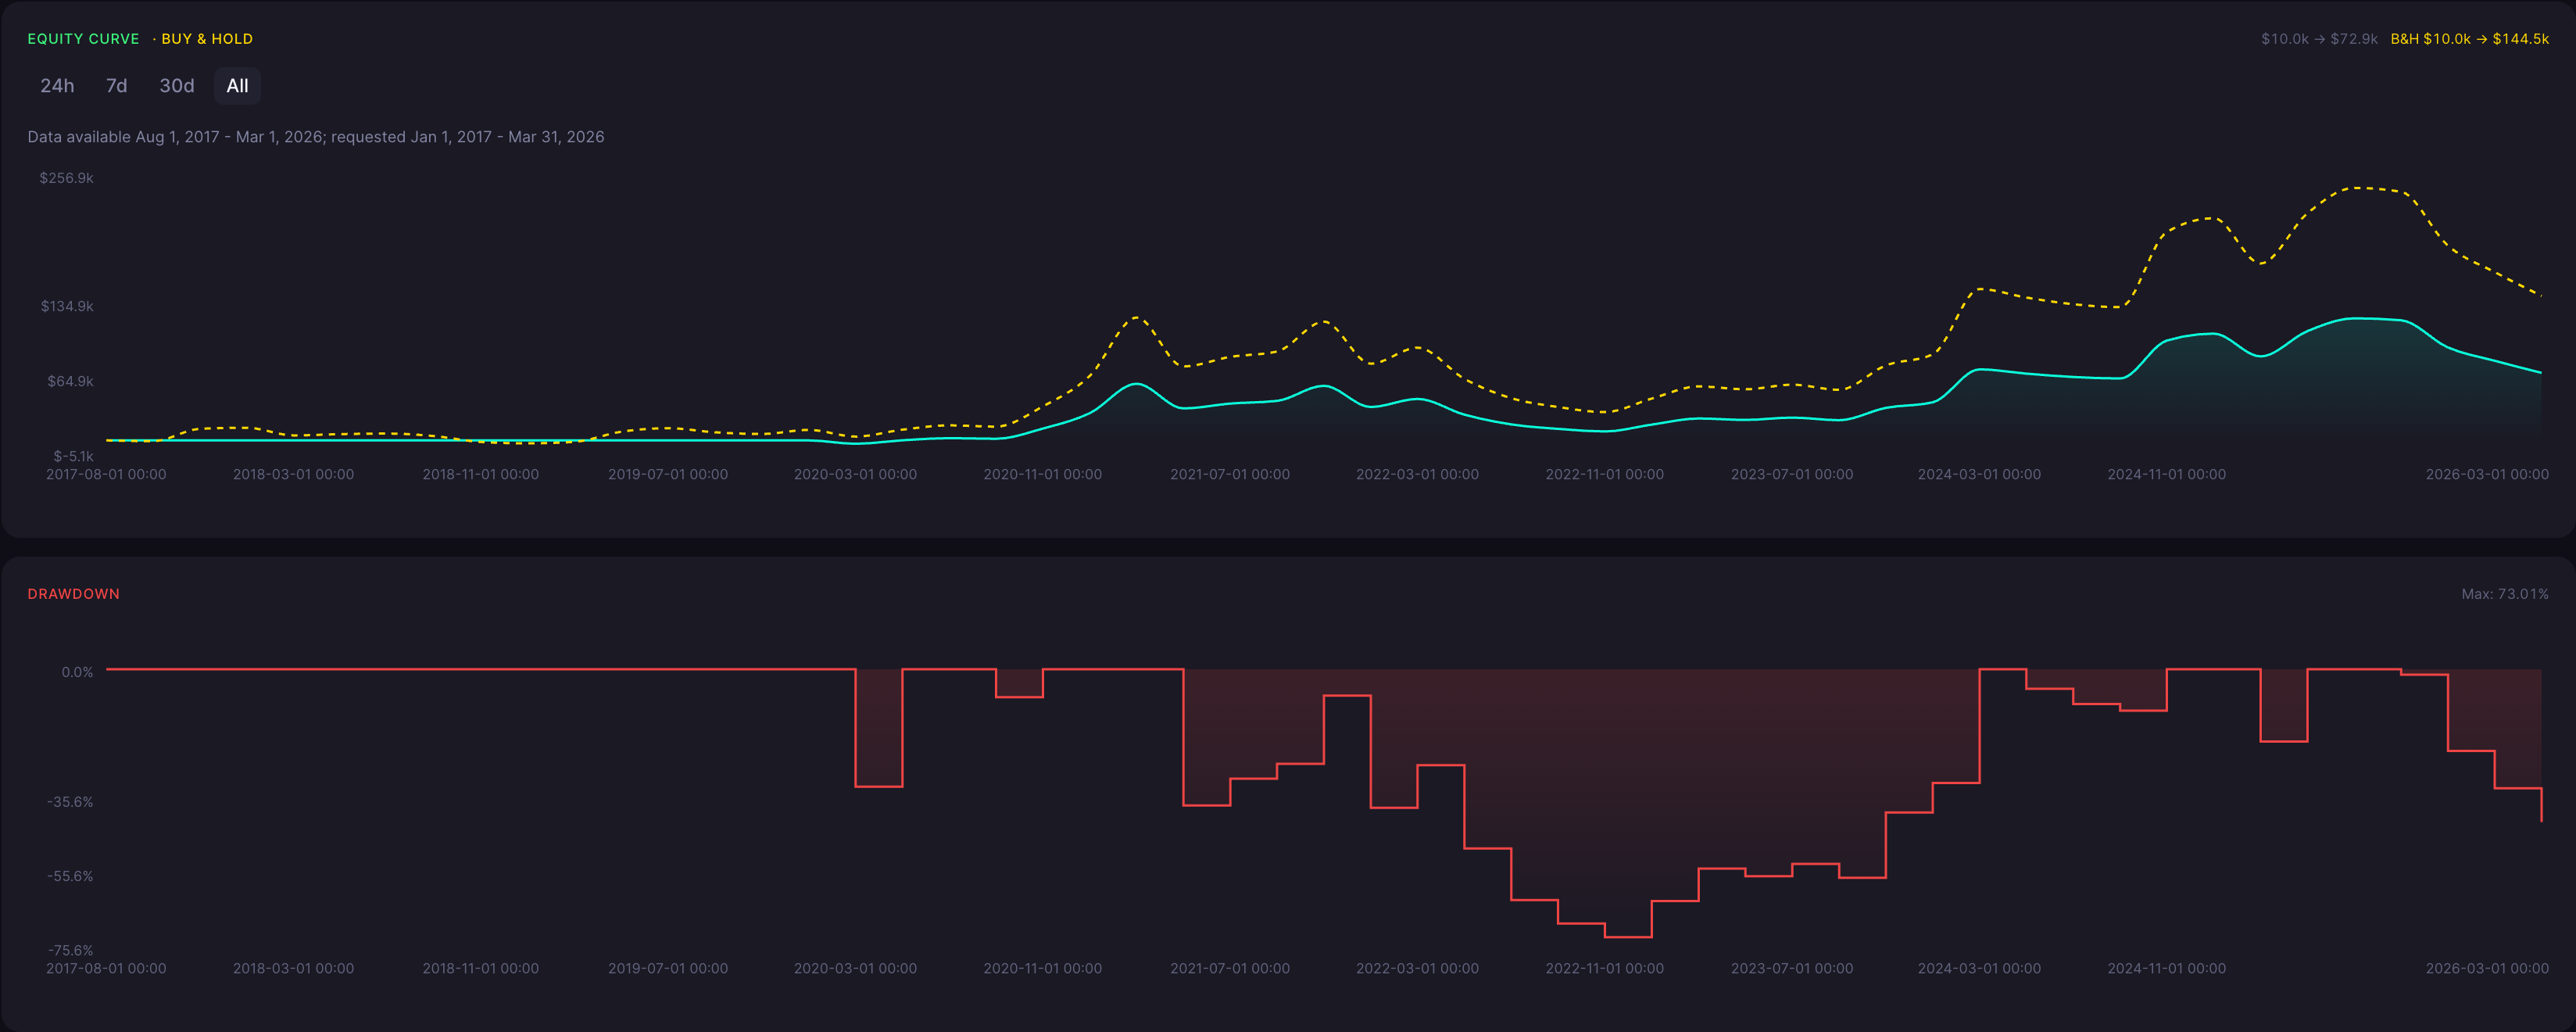Click equity chart 2026-03-01 date label
The height and width of the screenshot is (1032, 2576).
coord(2487,474)
